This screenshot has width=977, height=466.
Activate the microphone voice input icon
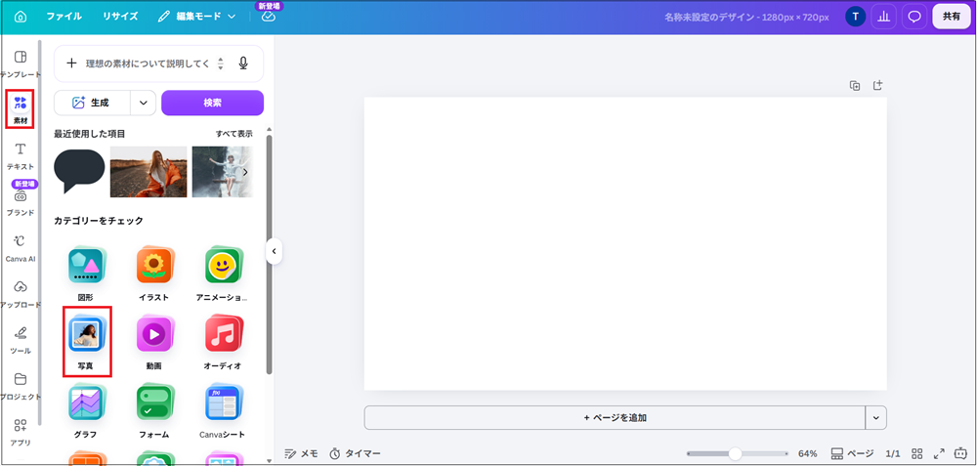[243, 63]
